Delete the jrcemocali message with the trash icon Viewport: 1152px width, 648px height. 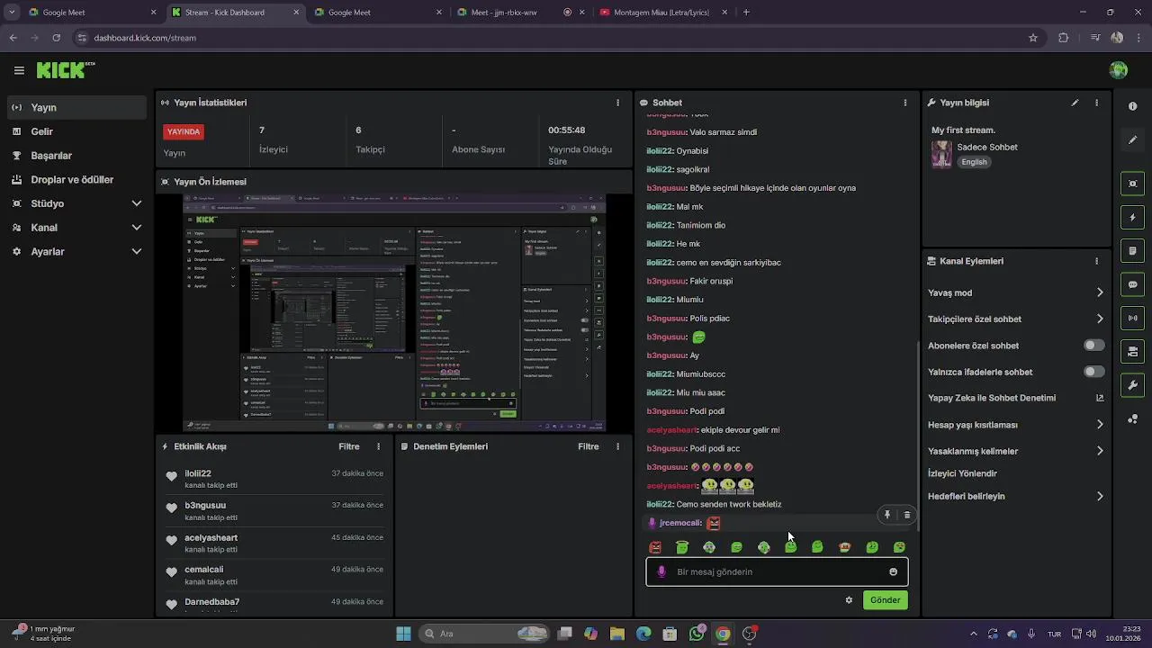click(x=906, y=515)
